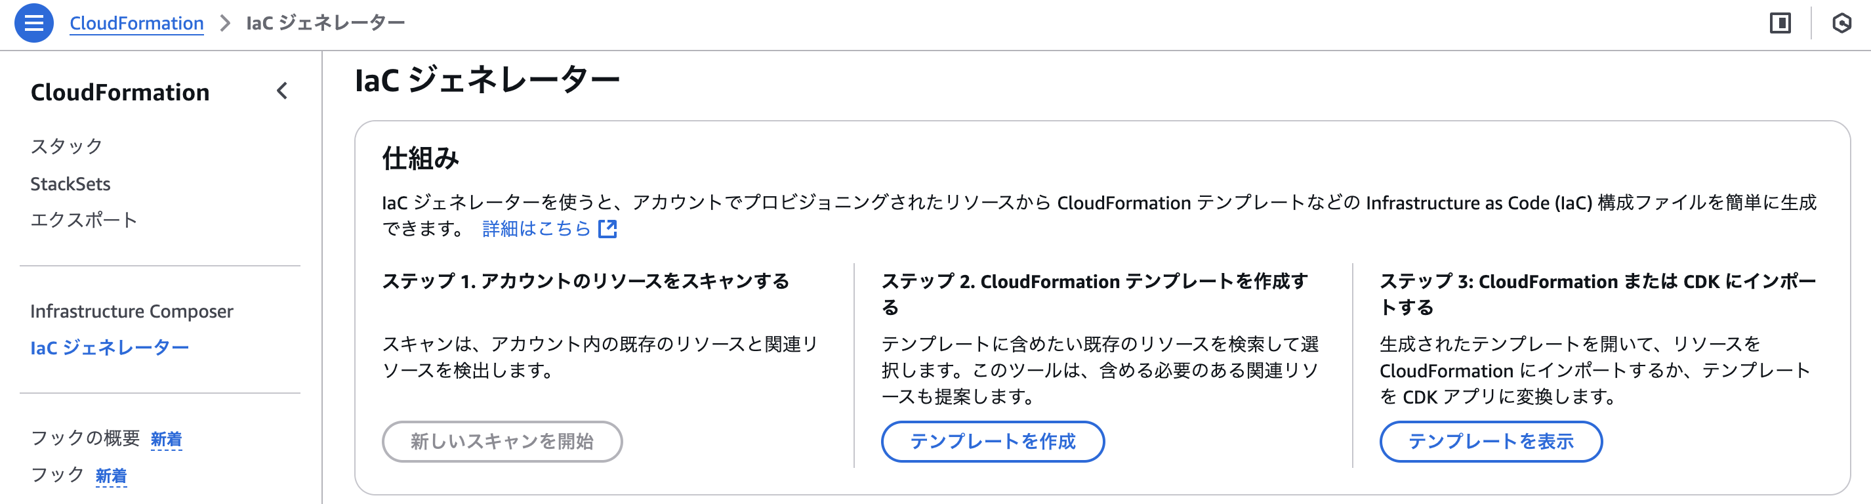This screenshot has width=1871, height=504.
Task: Click the テンプレートを作成 button
Action: tap(992, 441)
